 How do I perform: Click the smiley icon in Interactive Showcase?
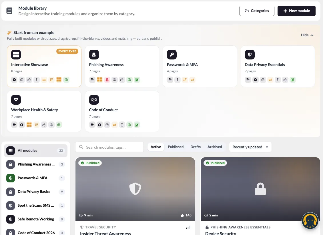[x=66, y=80]
